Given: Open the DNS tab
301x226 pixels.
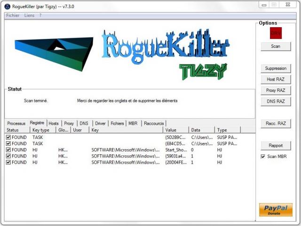Looking at the screenshot, I should pyautogui.click(x=84, y=123).
